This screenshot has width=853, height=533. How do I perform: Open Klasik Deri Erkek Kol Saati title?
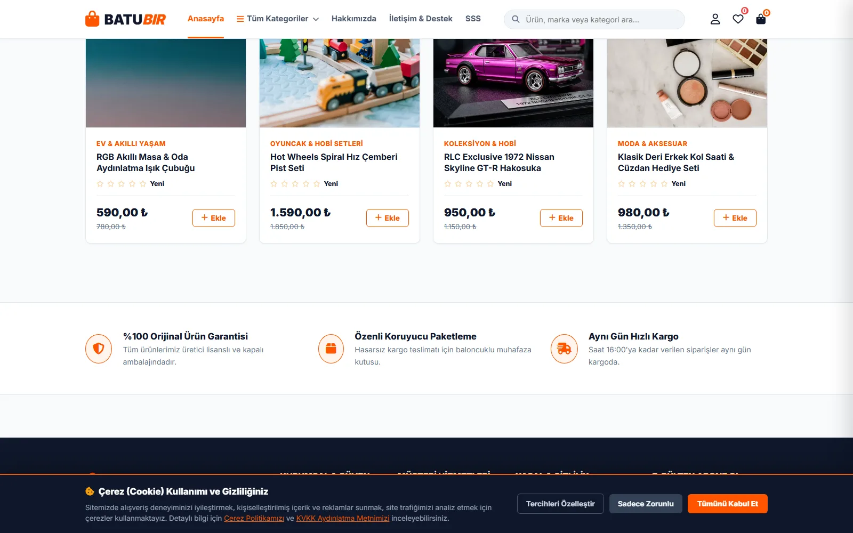tap(676, 163)
